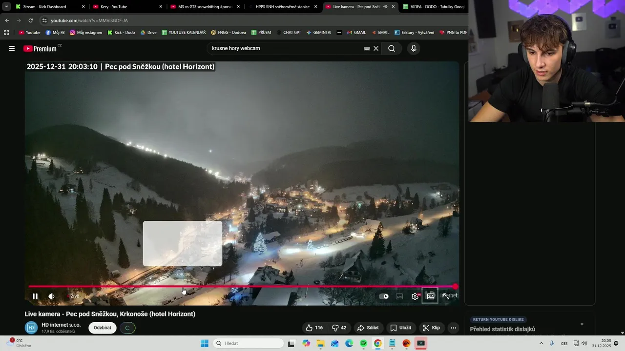The width and height of the screenshot is (625, 351).
Task: Open the PNG to PDF bookmark
Action: (453, 32)
